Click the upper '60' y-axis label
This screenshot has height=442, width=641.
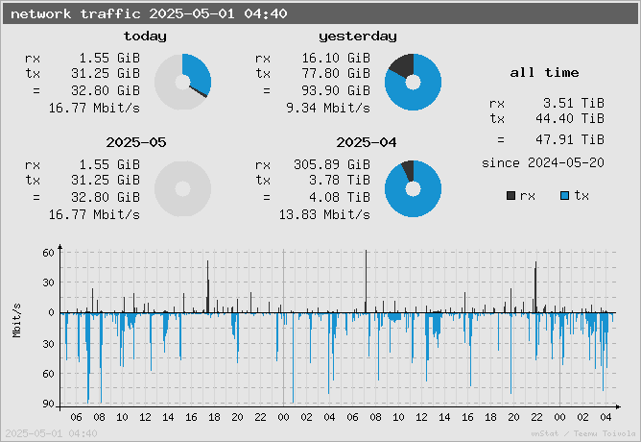[x=48, y=253]
